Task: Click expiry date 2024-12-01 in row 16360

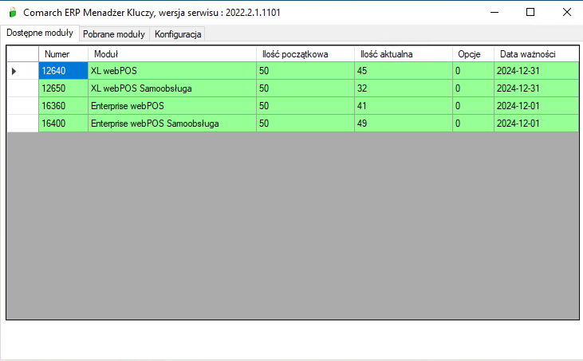Action: (x=537, y=106)
